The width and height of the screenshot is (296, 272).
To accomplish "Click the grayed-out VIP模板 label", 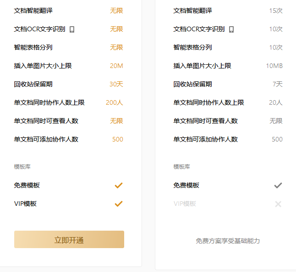I will click(x=185, y=204).
